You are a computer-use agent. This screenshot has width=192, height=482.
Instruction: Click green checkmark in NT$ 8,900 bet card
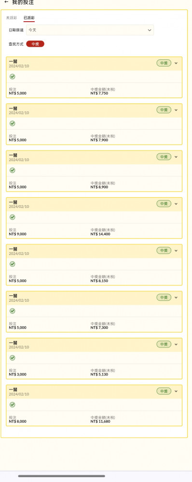pyautogui.click(x=13, y=170)
